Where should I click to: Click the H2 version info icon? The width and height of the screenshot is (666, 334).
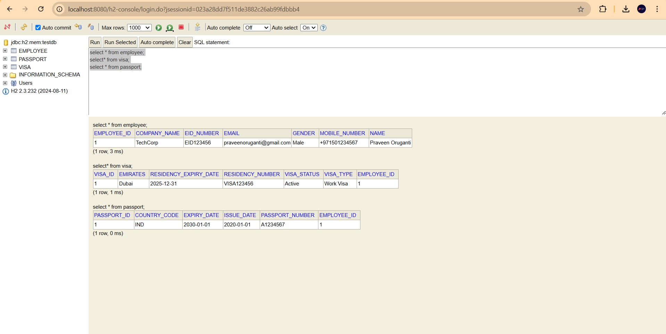pos(6,91)
